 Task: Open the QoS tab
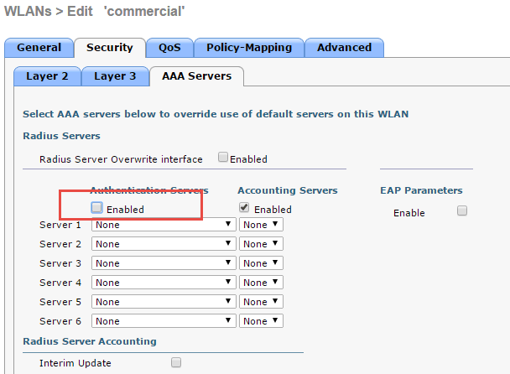tap(169, 48)
